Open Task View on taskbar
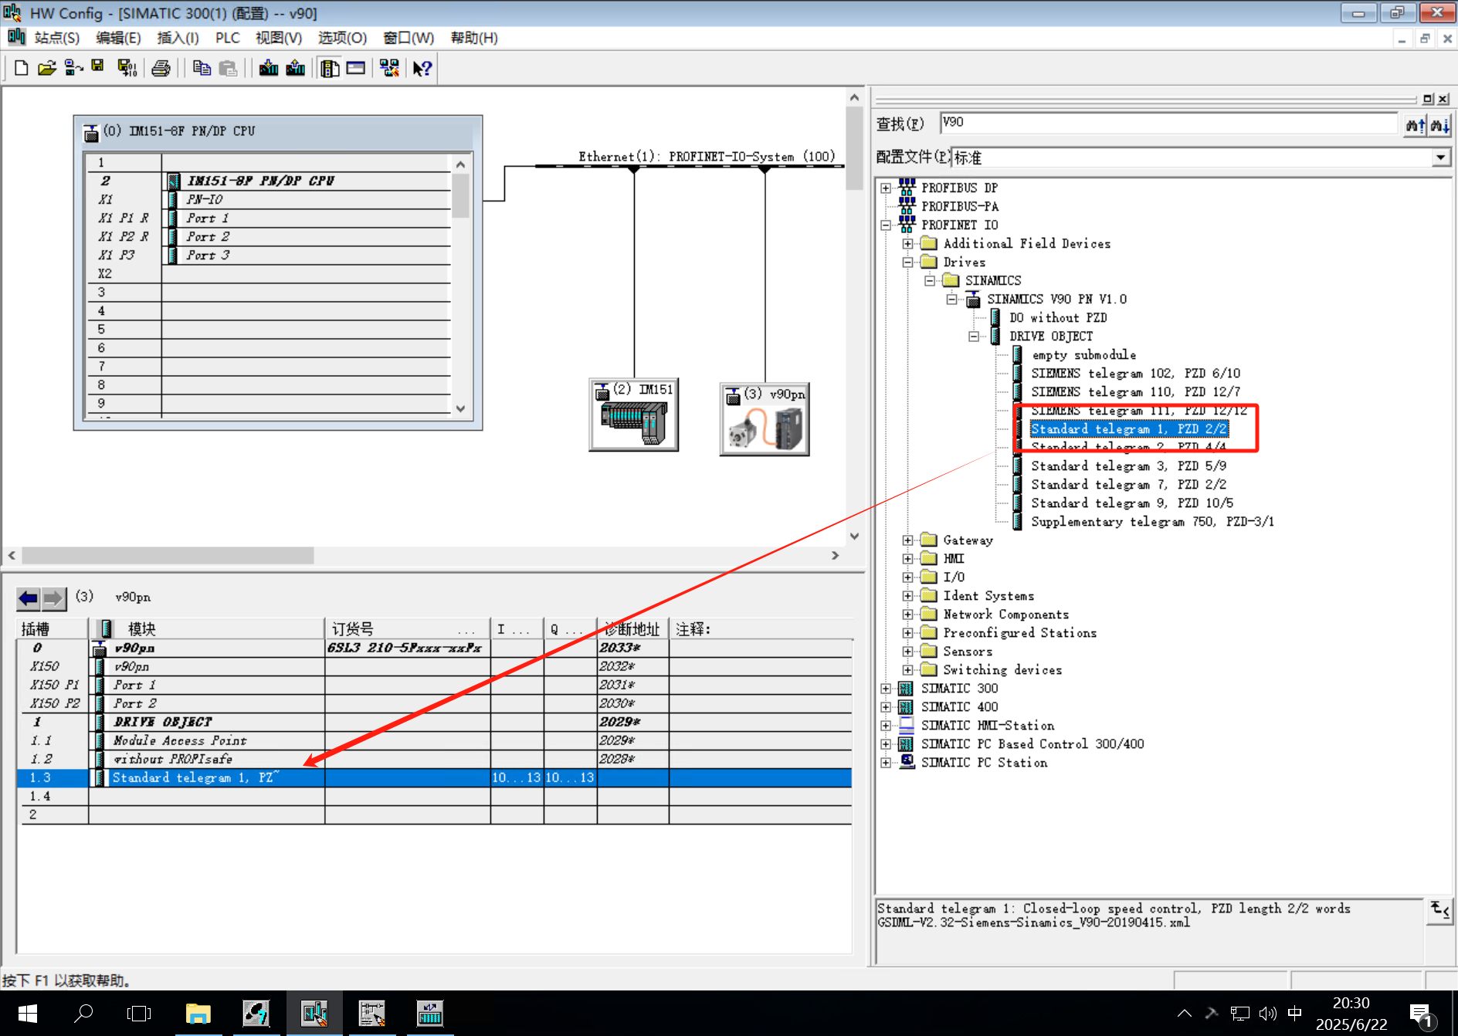The width and height of the screenshot is (1458, 1036). (139, 1014)
